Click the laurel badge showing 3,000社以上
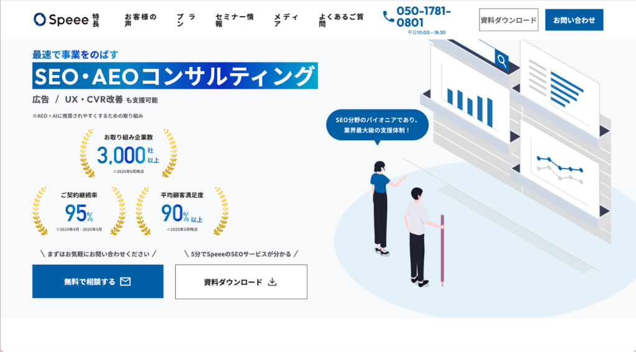636x352 pixels. pyautogui.click(x=128, y=153)
